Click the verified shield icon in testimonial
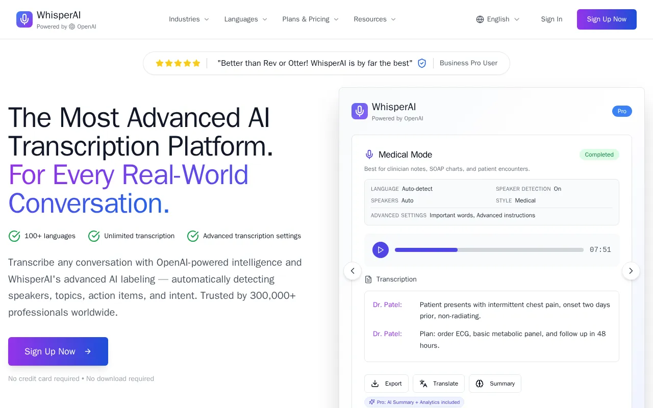 coord(422,63)
